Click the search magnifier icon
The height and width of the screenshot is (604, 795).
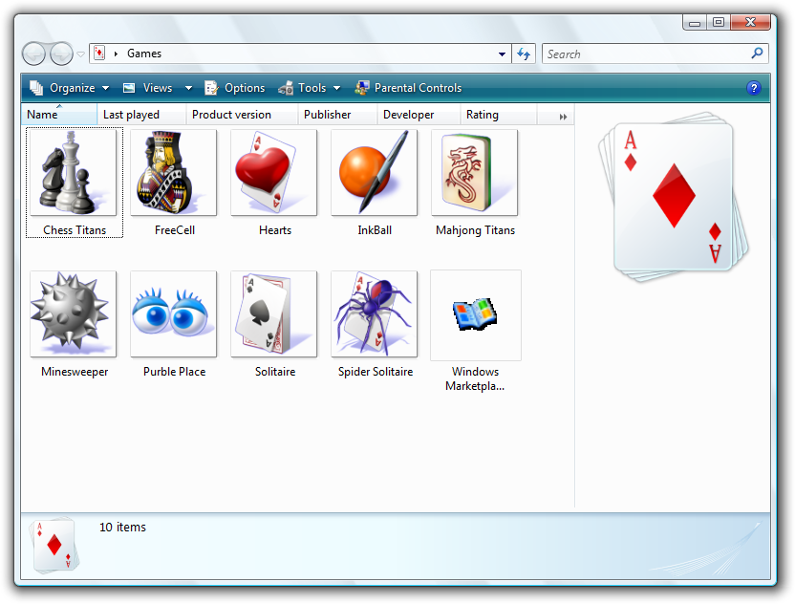(757, 54)
